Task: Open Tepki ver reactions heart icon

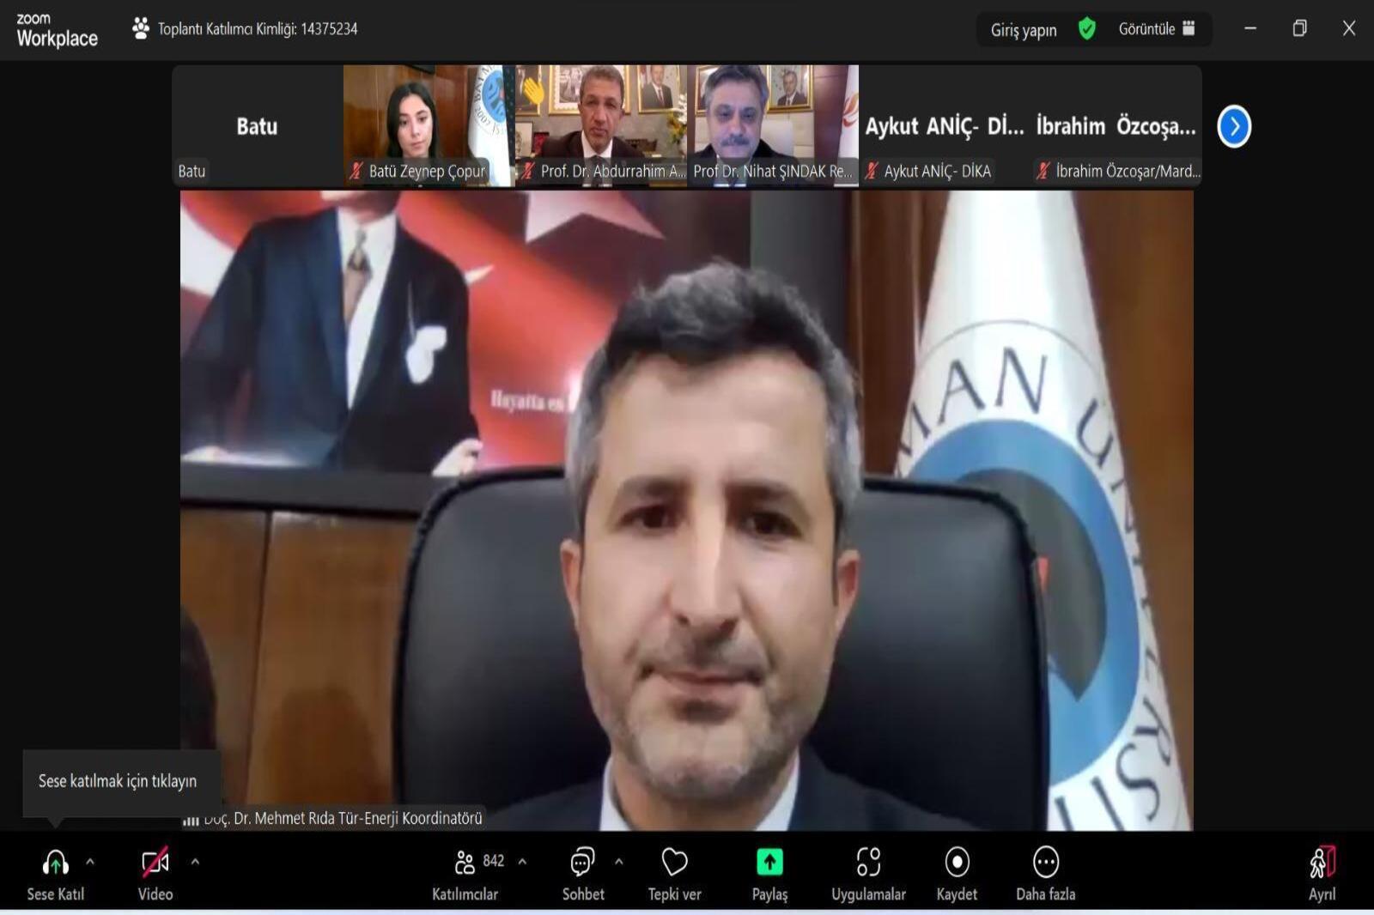Action: [x=674, y=863]
